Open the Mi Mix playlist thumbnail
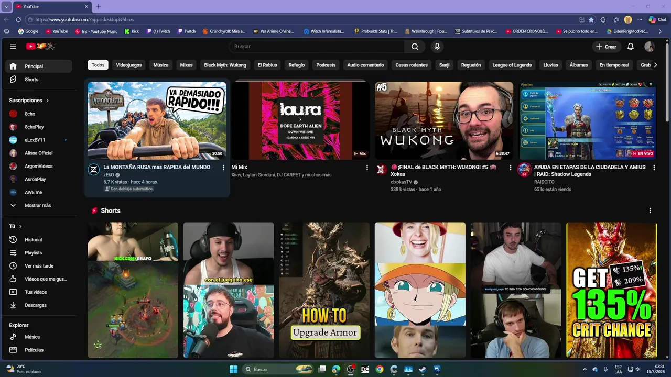The height and width of the screenshot is (377, 671). point(300,120)
